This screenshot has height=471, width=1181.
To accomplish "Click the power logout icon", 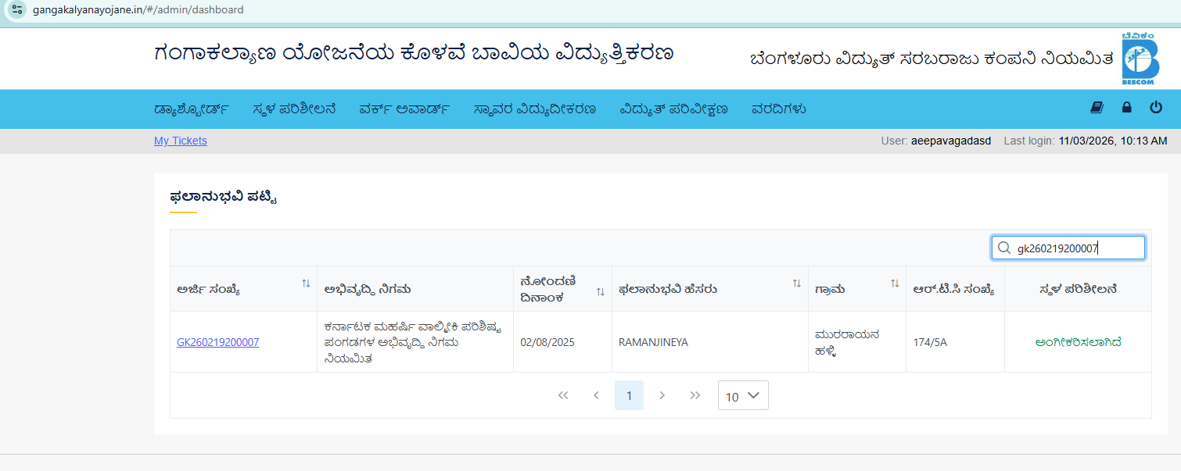I will 1156,108.
